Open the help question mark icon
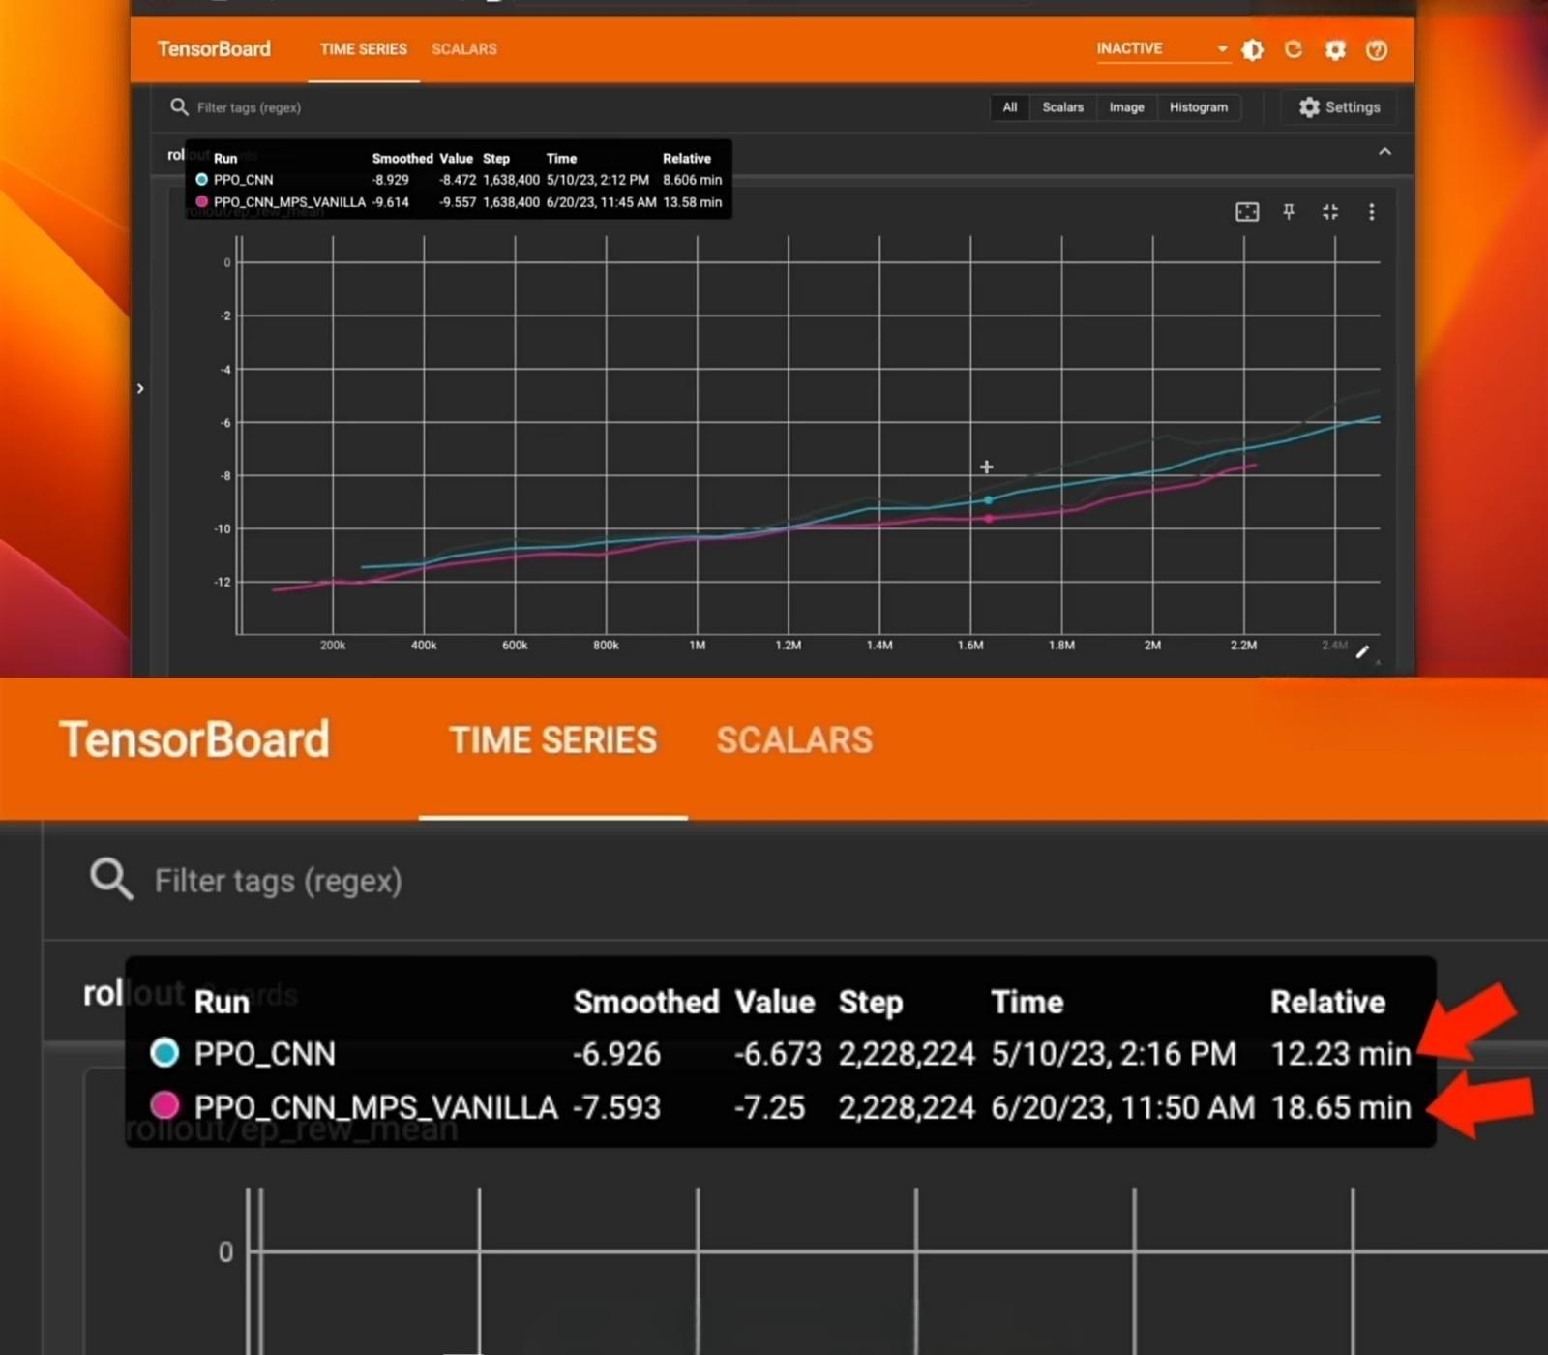The image size is (1548, 1355). pyautogui.click(x=1377, y=49)
